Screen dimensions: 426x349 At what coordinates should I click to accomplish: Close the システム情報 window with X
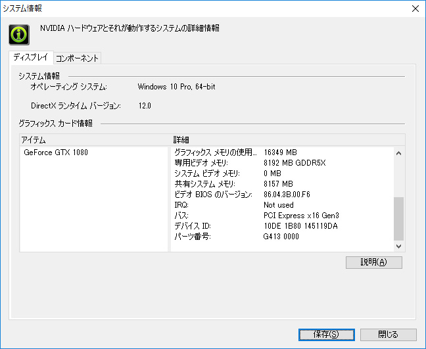pos(415,9)
